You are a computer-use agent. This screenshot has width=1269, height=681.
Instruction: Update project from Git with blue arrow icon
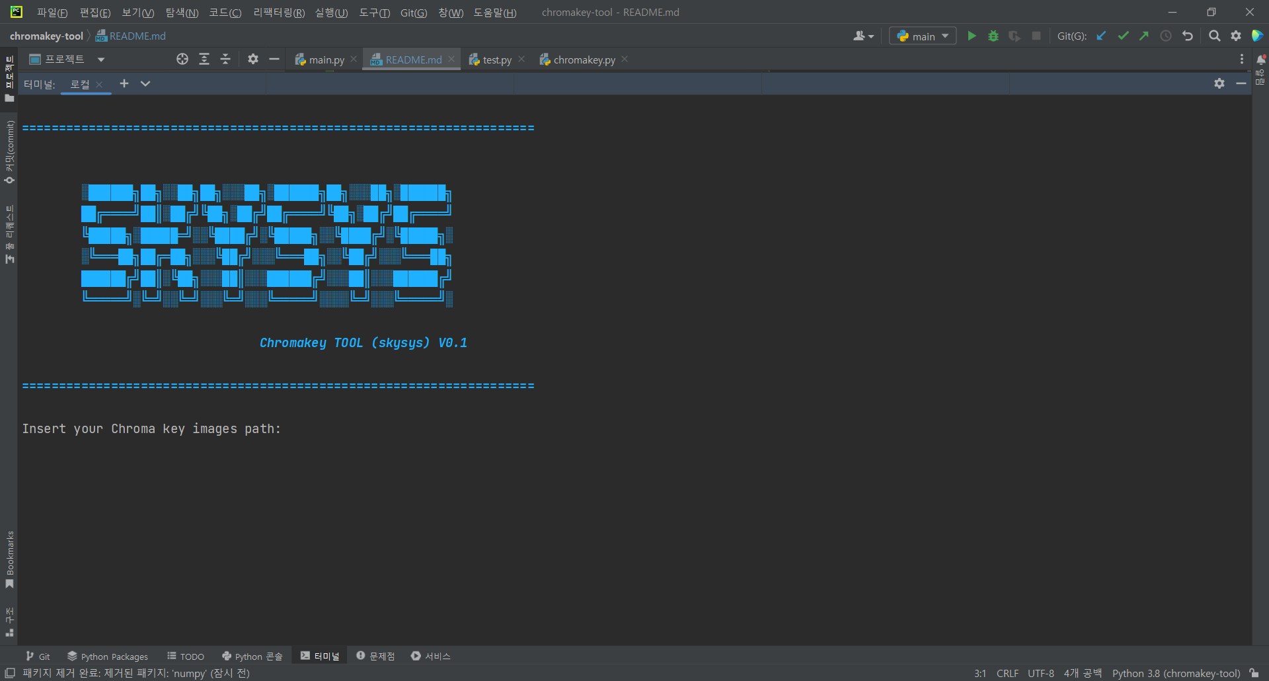click(1100, 36)
